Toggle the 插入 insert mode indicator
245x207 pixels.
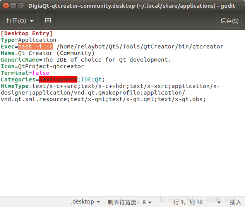click(x=235, y=202)
